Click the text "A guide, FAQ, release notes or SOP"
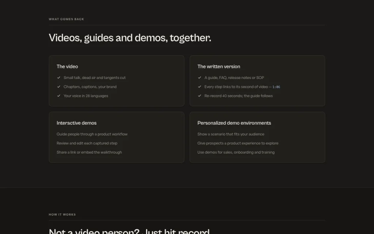 click(x=234, y=78)
